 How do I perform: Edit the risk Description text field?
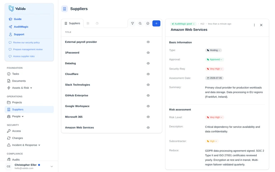pyautogui.click(x=232, y=129)
